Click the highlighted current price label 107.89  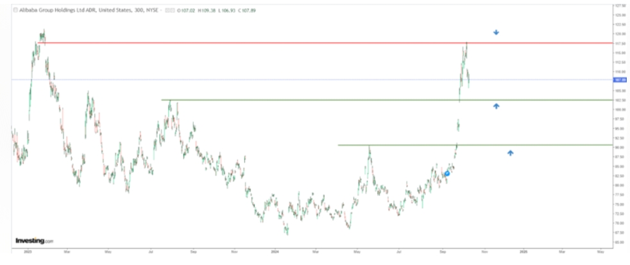coord(621,80)
